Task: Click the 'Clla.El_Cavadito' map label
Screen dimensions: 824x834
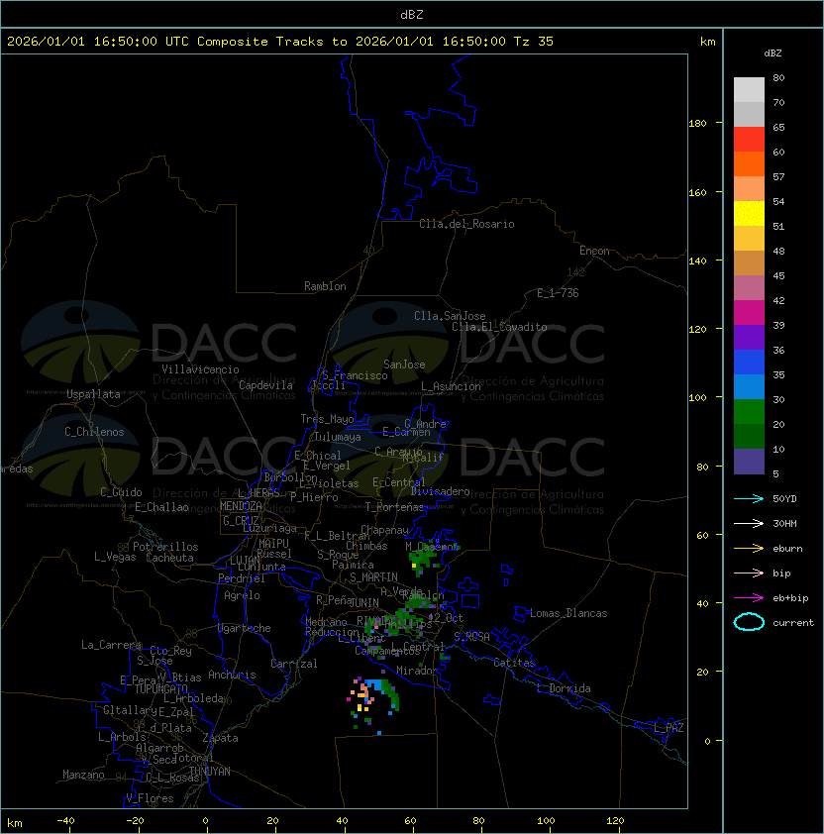Action: [499, 327]
